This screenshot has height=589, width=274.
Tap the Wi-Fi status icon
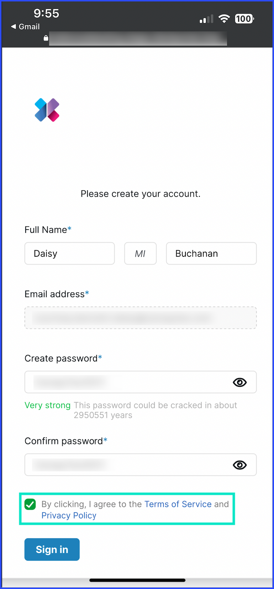[x=224, y=19]
